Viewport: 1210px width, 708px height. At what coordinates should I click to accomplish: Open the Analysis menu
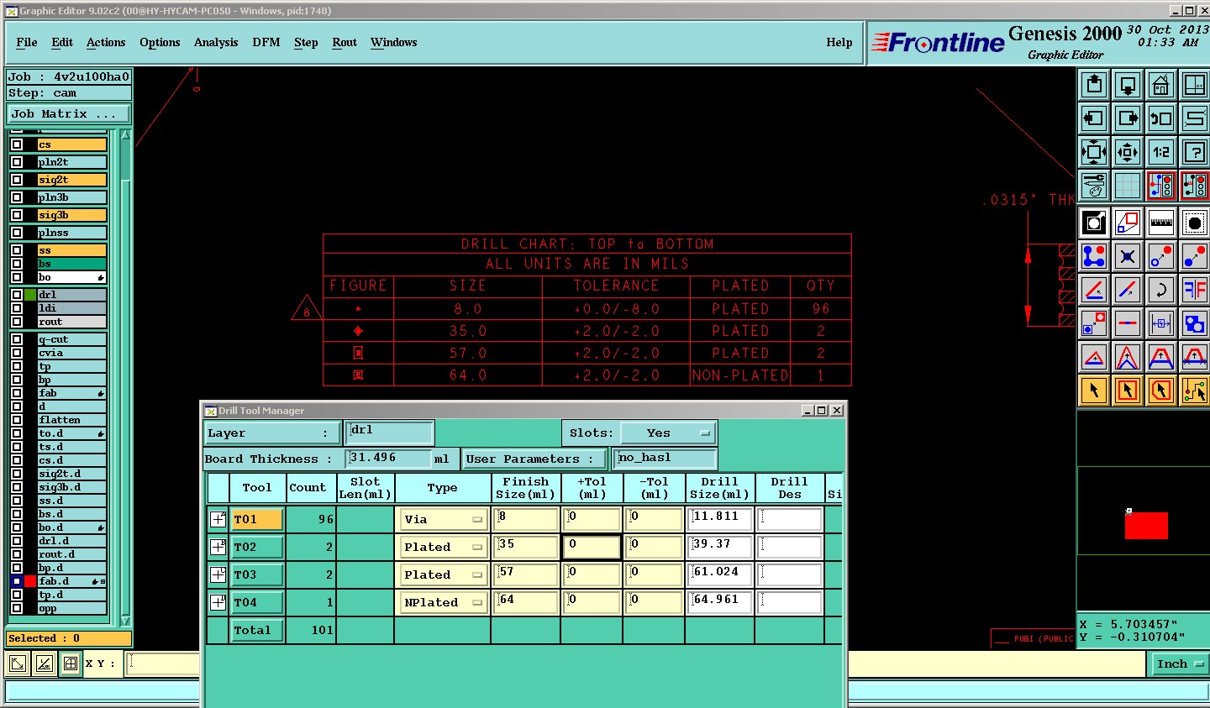[x=216, y=43]
